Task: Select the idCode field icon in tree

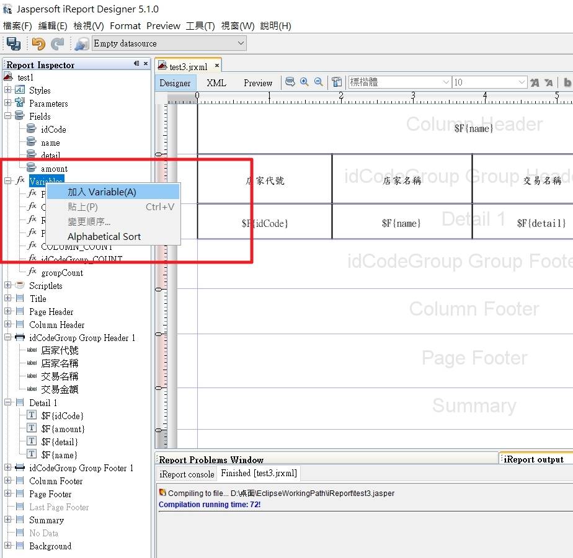Action: [x=32, y=128]
